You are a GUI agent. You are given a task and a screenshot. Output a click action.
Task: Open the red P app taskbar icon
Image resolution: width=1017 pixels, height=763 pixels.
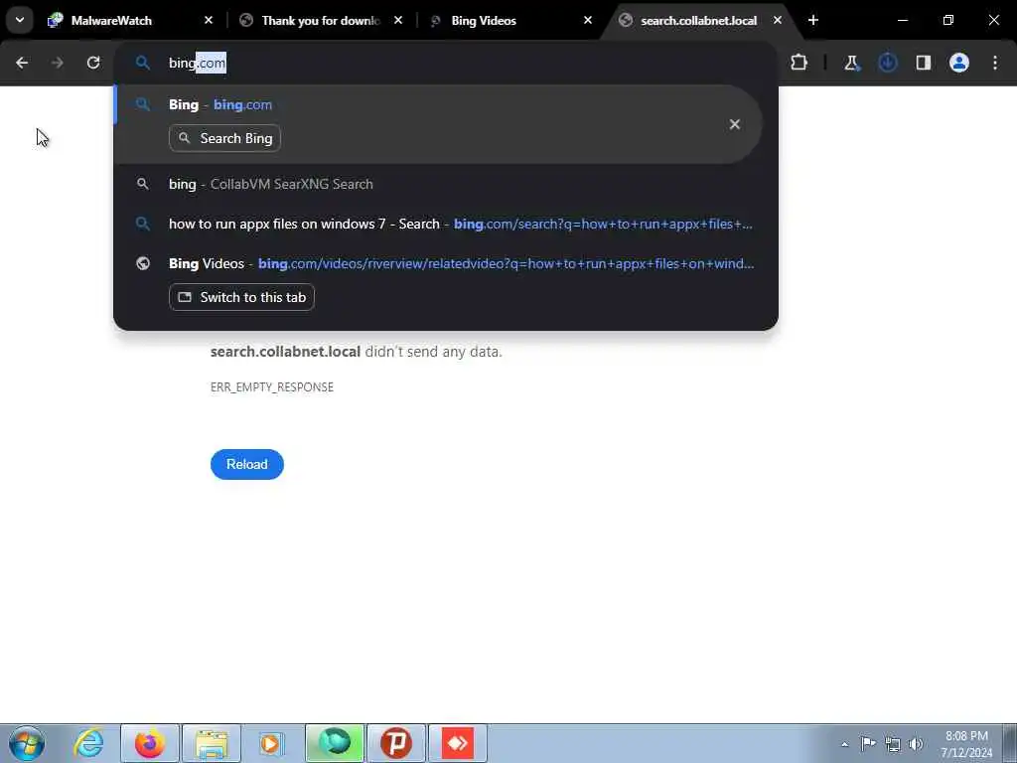[x=396, y=743]
